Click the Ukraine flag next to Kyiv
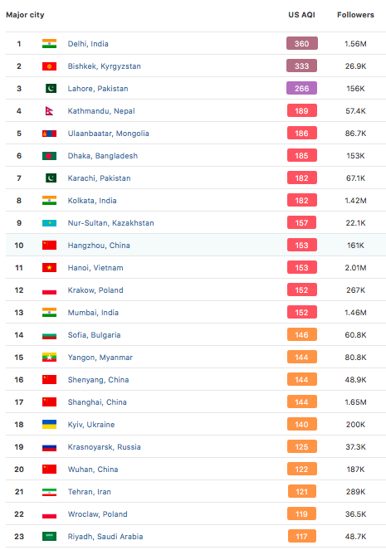 (x=49, y=425)
